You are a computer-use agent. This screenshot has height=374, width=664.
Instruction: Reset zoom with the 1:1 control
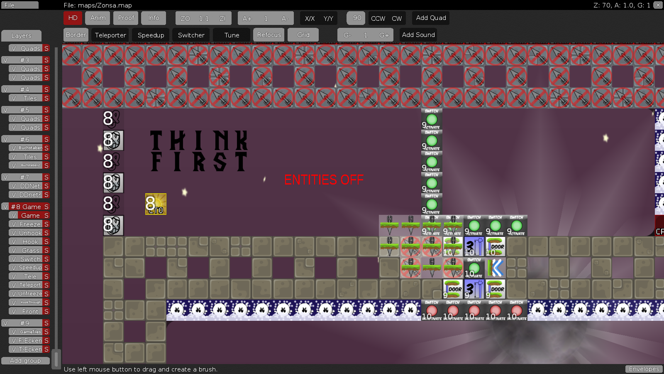point(203,18)
